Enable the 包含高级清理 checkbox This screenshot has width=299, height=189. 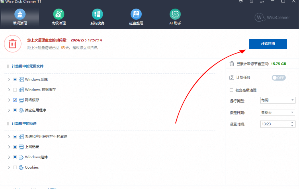coord(232,90)
